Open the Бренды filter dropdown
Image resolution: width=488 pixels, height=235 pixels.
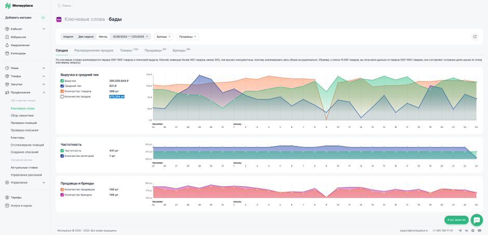coord(164,37)
